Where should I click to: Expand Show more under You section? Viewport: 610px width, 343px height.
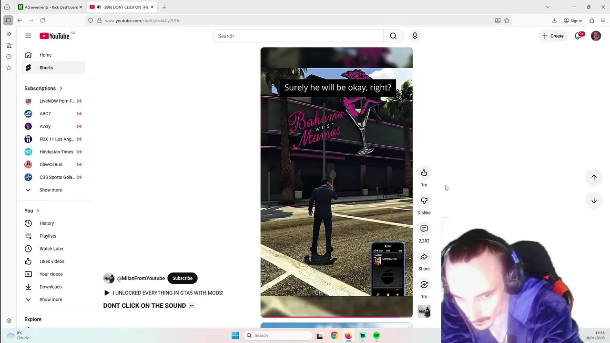(51, 299)
